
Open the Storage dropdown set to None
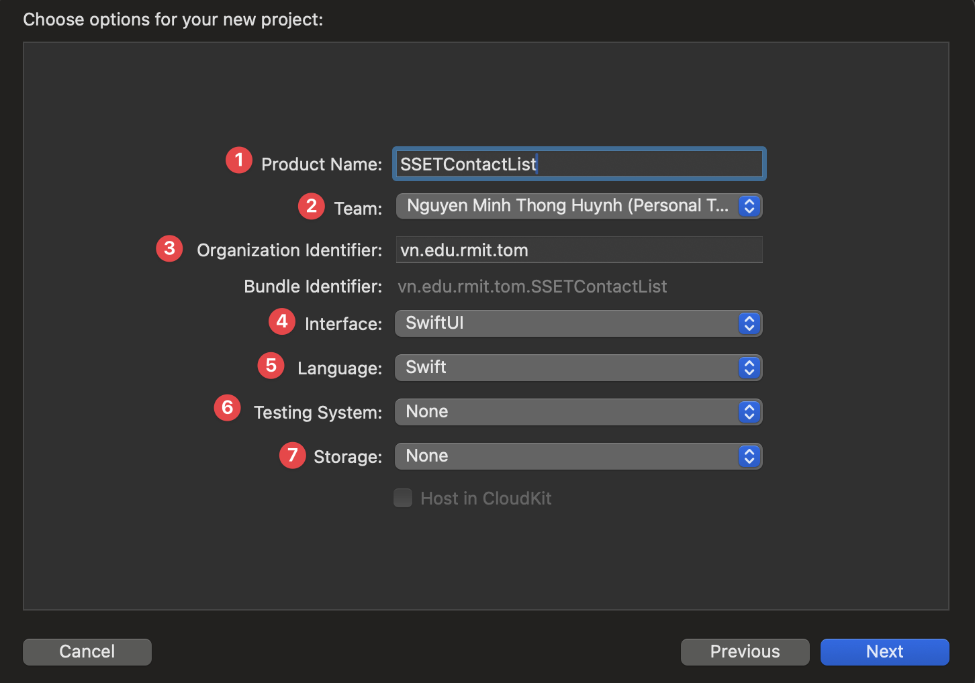(577, 456)
